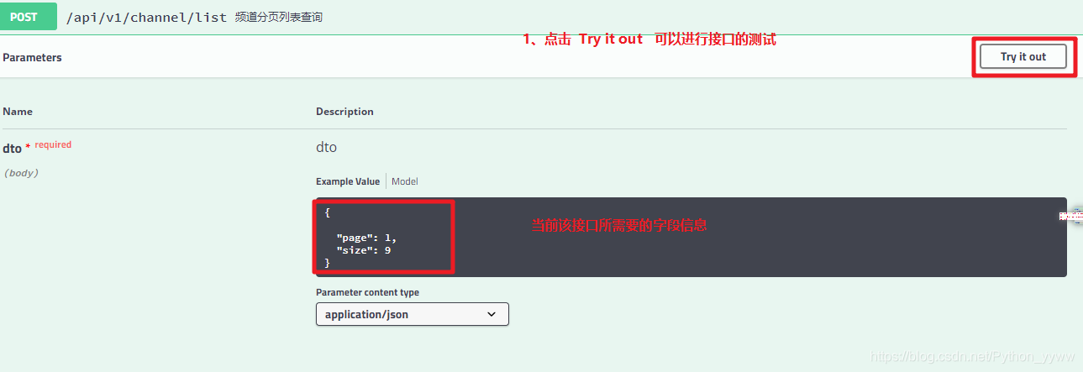
Task: Click the Parameters section heading
Action: [x=32, y=57]
